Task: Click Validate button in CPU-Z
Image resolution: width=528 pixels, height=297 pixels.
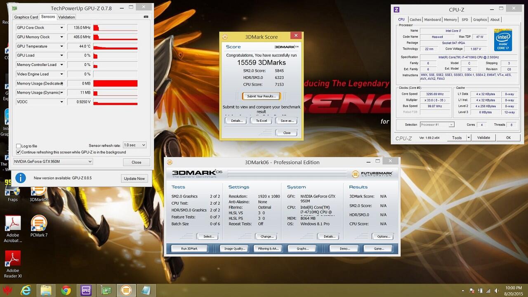Action: [483, 138]
